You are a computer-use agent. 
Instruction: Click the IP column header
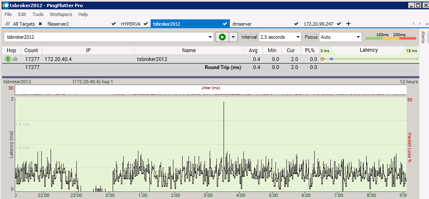(x=88, y=50)
